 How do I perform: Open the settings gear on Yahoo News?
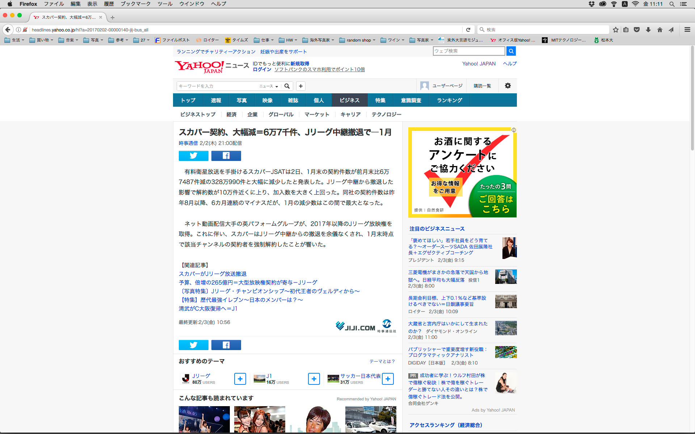[x=507, y=86]
